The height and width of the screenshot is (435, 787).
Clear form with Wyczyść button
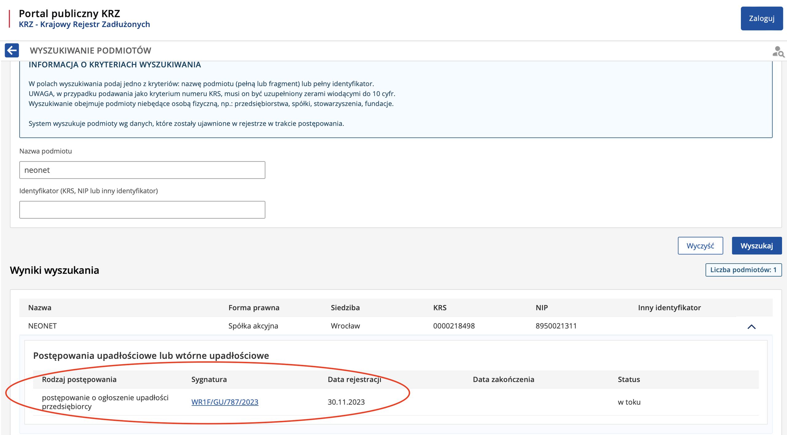click(x=700, y=246)
